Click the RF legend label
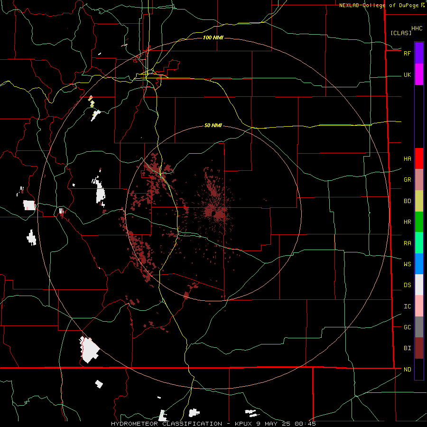Screen dimensions: 427x427 pyautogui.click(x=407, y=53)
